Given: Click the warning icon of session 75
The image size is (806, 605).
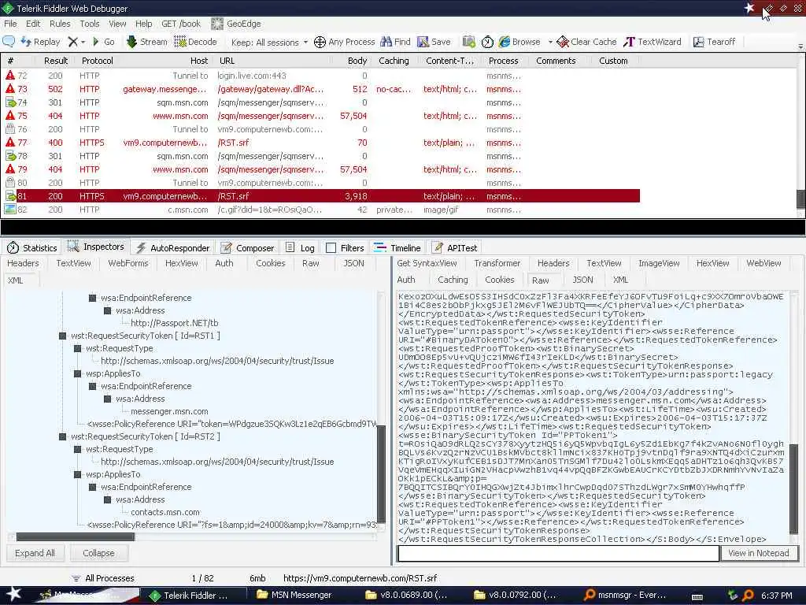Looking at the screenshot, I should pyautogui.click(x=10, y=116).
